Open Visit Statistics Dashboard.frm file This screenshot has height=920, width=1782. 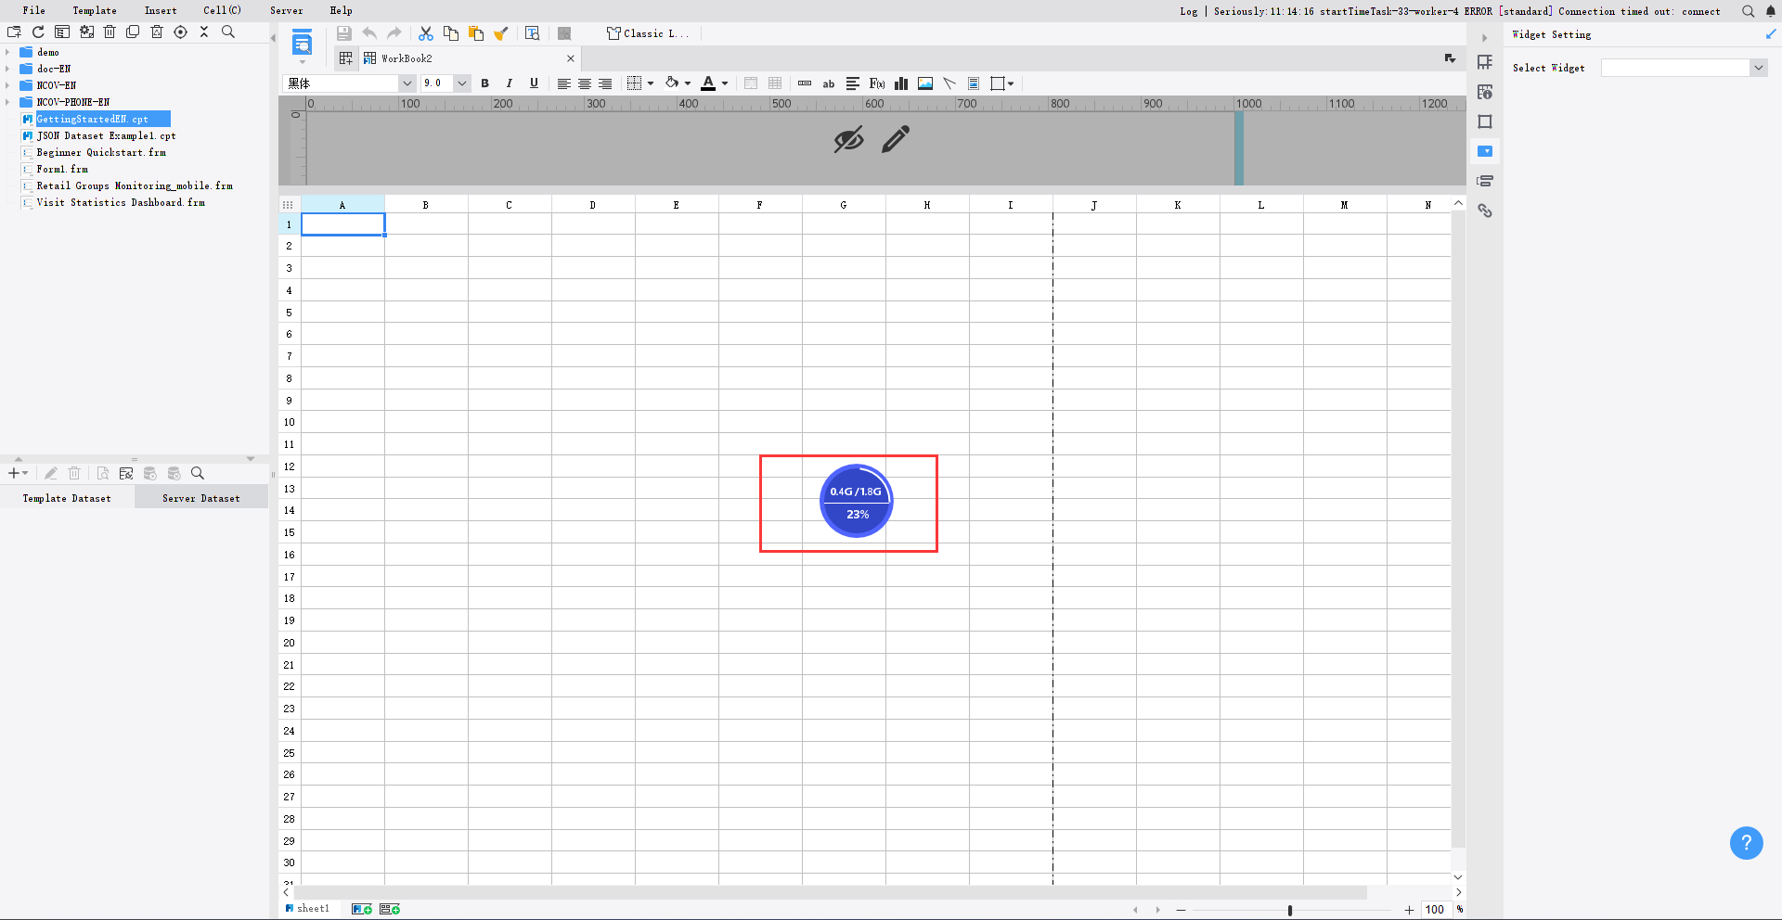click(121, 202)
